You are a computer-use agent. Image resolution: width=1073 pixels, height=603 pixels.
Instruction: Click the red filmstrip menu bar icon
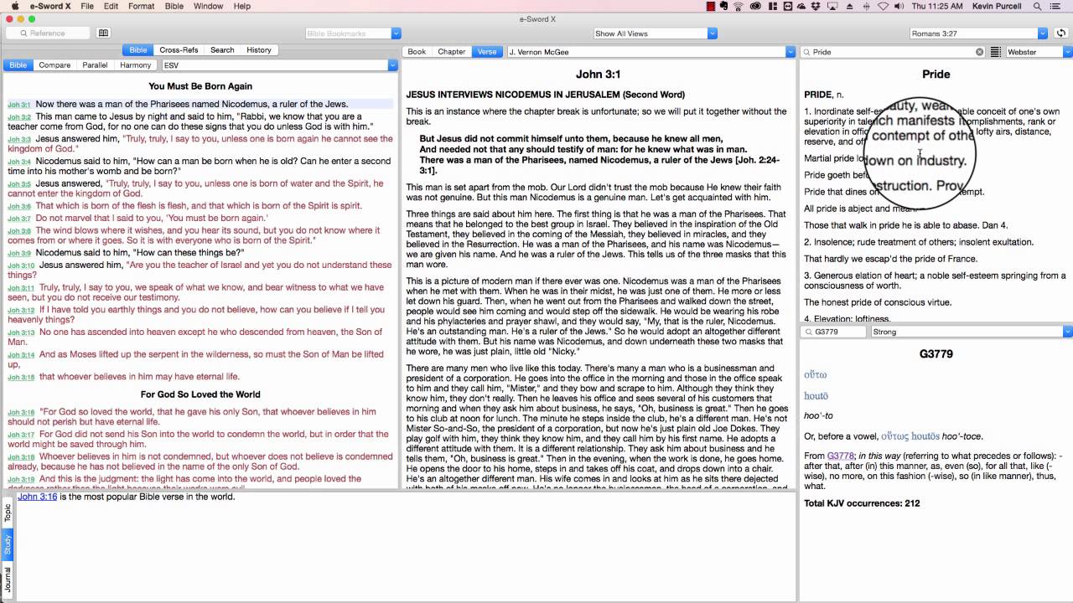[710, 6]
